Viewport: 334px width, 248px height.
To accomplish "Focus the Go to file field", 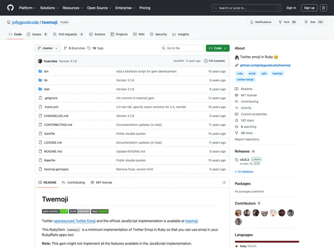I will (182, 48).
